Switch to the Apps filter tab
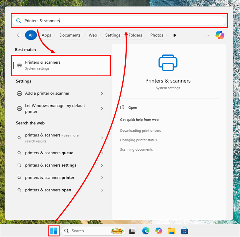 coord(46,35)
